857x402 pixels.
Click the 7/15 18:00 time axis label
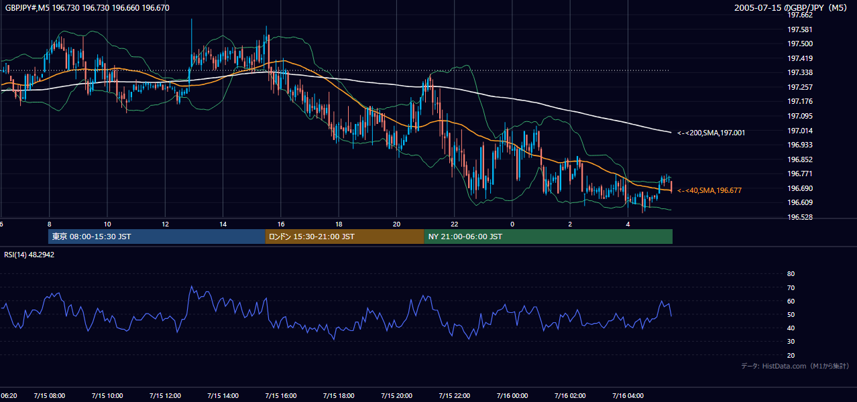(339, 396)
